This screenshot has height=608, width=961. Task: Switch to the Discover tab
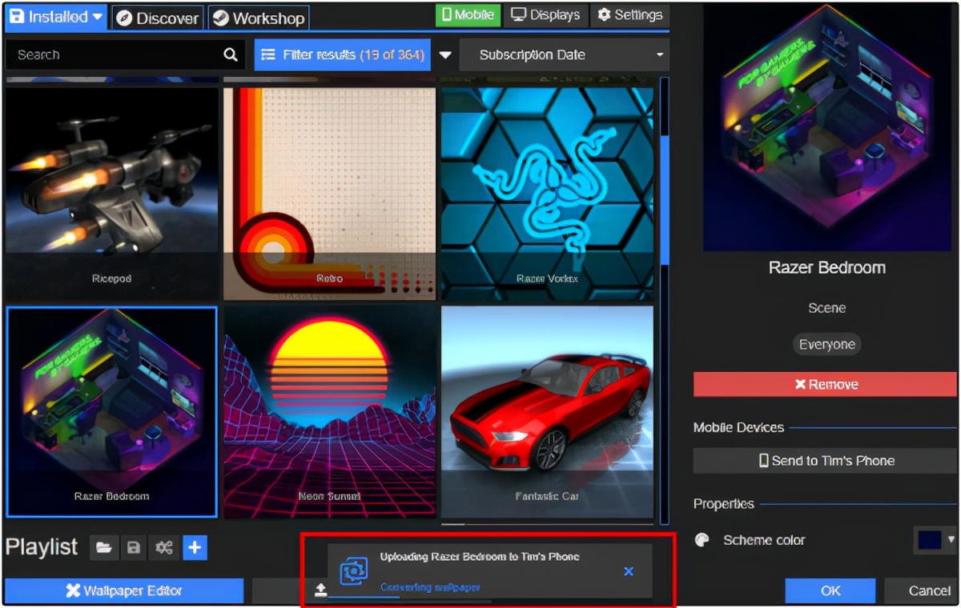[158, 18]
